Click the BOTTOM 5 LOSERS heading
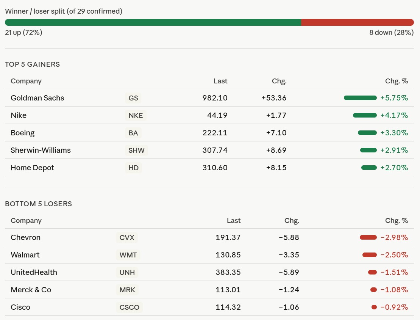 pyautogui.click(x=38, y=204)
